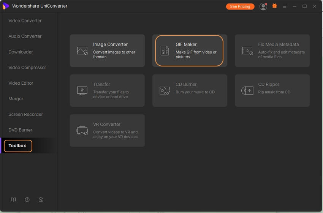Screen dimensions: 323x213
Task: Click the VR Converter headset icon
Action: click(x=82, y=131)
